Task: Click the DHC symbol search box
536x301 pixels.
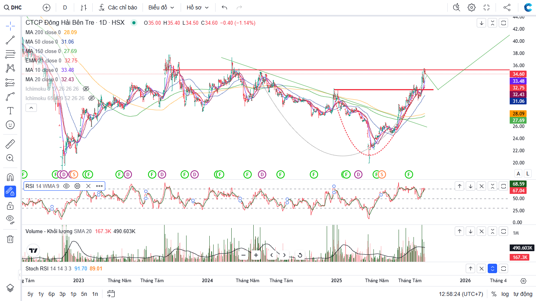Action: pyautogui.click(x=16, y=7)
